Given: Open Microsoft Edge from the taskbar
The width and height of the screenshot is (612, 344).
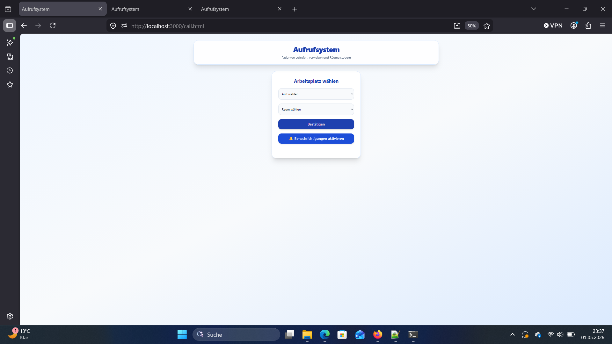Looking at the screenshot, I should (324, 334).
